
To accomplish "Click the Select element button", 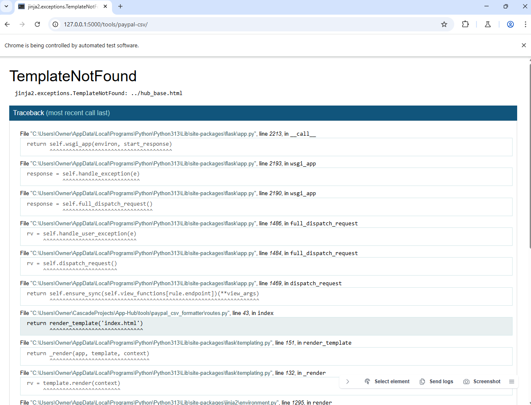I will [x=387, y=382].
